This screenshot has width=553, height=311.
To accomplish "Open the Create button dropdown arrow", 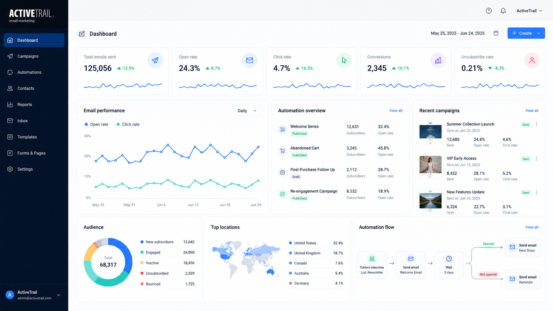I will pos(539,33).
